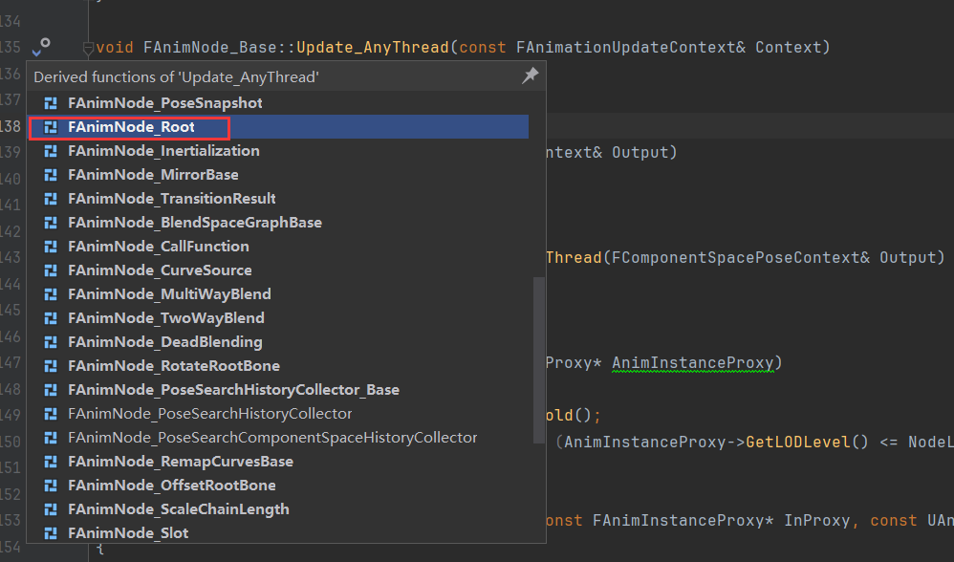The width and height of the screenshot is (954, 562).
Task: Collapse the Update_AnyThread function fold arrow
Action: (88, 47)
